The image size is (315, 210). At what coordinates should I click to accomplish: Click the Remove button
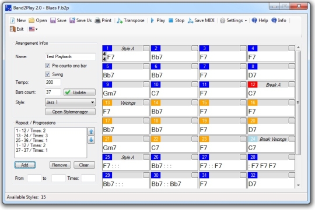tap(60, 165)
